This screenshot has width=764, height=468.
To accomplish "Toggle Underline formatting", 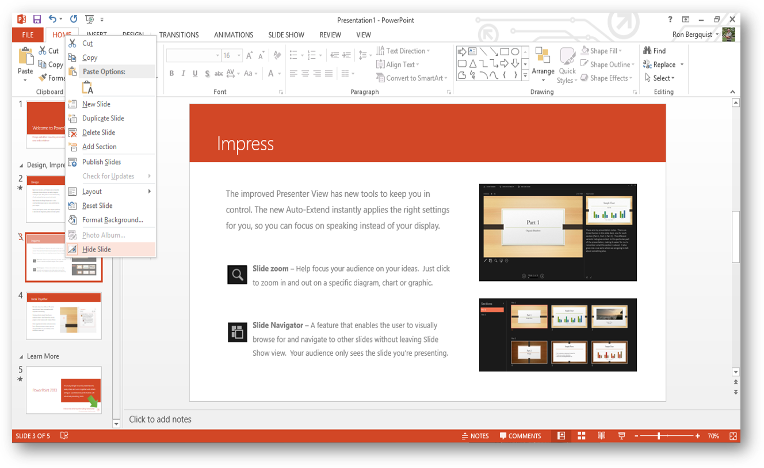I will [x=195, y=73].
